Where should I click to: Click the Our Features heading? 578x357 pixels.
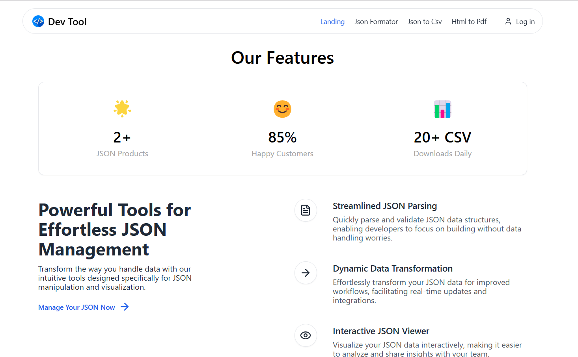[282, 58]
